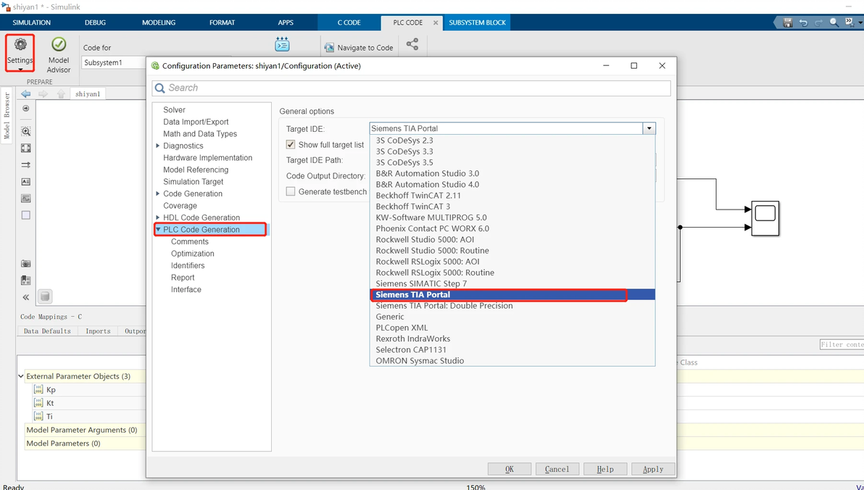Insert an Image from the canvas palette
Image resolution: width=864 pixels, height=490 pixels.
26,199
